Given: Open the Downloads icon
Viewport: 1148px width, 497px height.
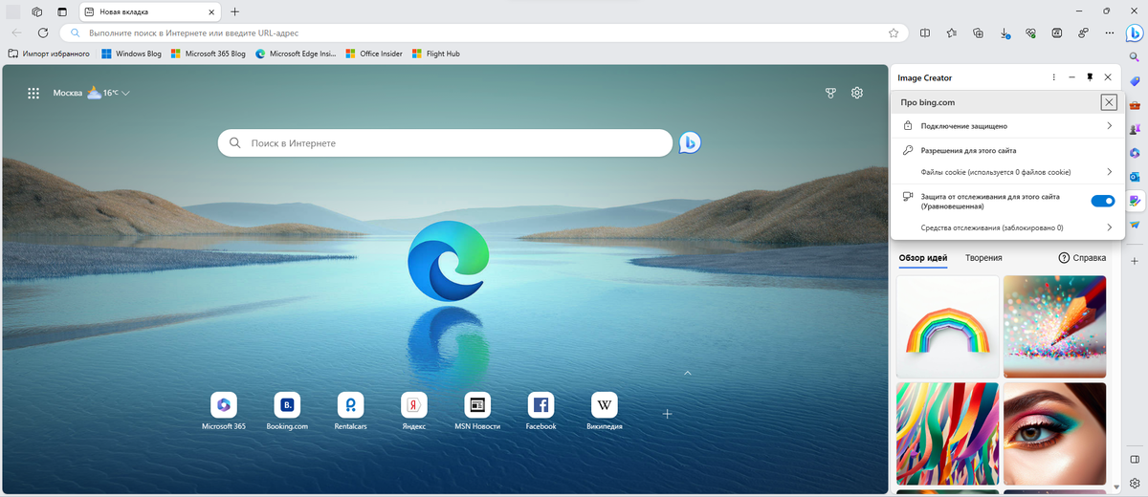Looking at the screenshot, I should tap(1004, 32).
